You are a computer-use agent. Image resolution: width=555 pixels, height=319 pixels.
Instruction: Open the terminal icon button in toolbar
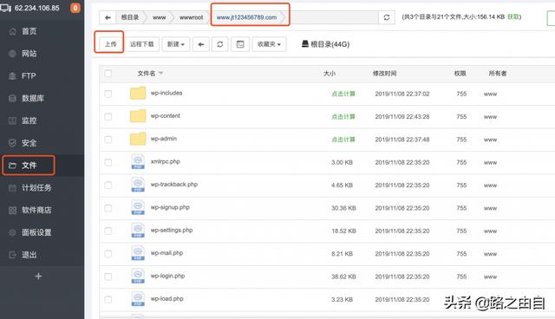[x=240, y=44]
